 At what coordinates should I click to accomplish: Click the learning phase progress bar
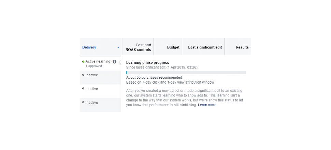(x=186, y=73)
